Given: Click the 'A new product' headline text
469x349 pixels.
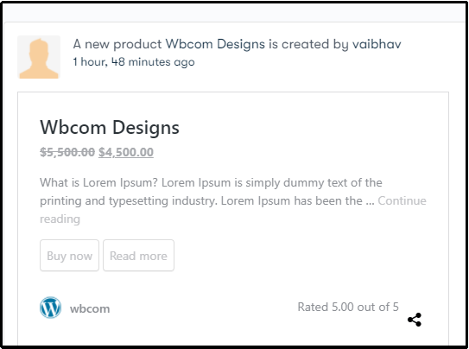Looking at the screenshot, I should pos(117,44).
